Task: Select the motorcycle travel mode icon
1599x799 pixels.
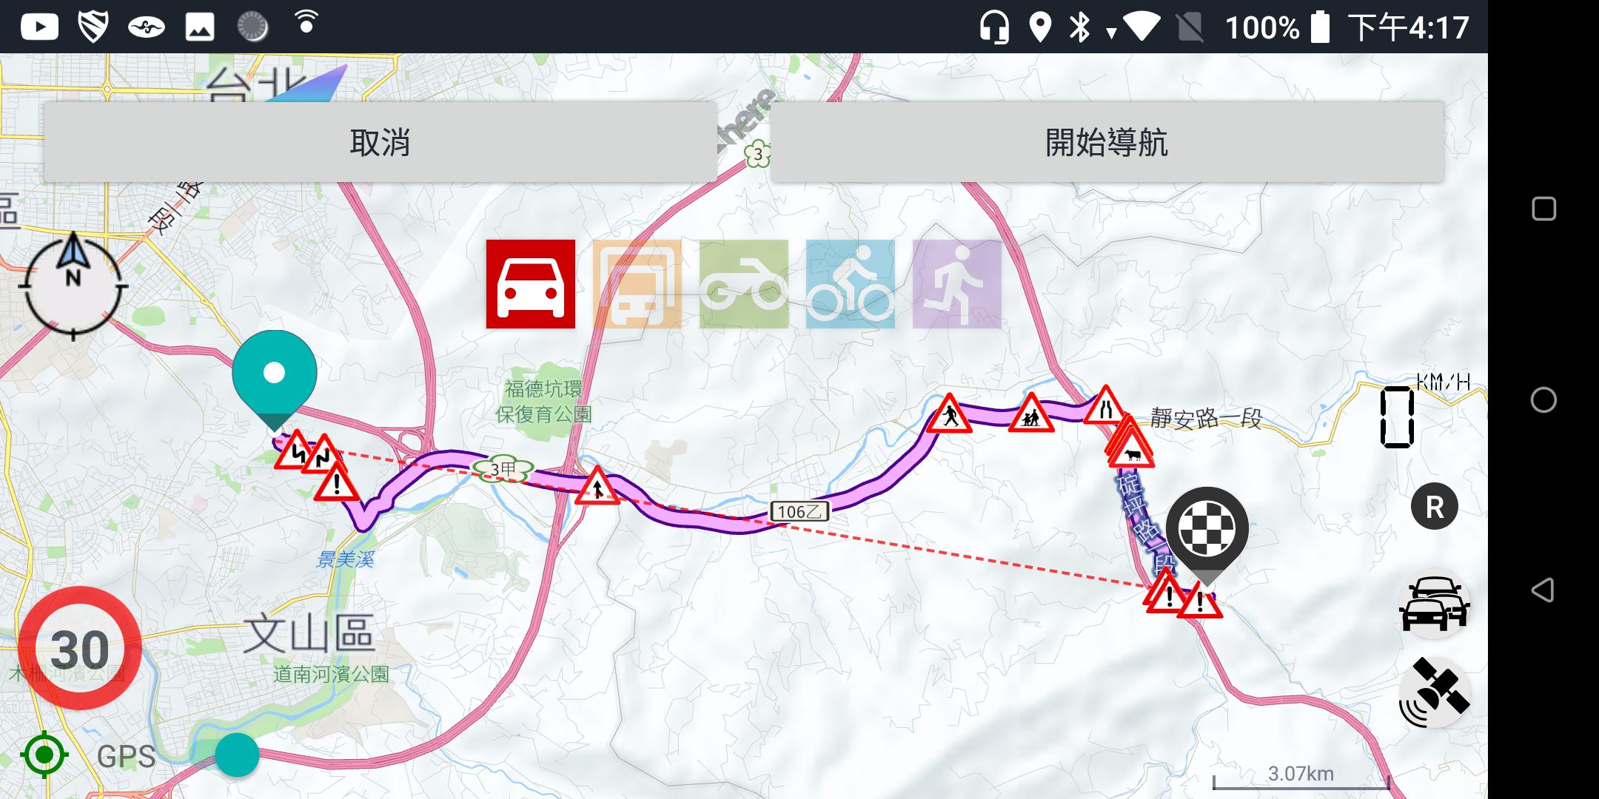Action: [x=744, y=284]
